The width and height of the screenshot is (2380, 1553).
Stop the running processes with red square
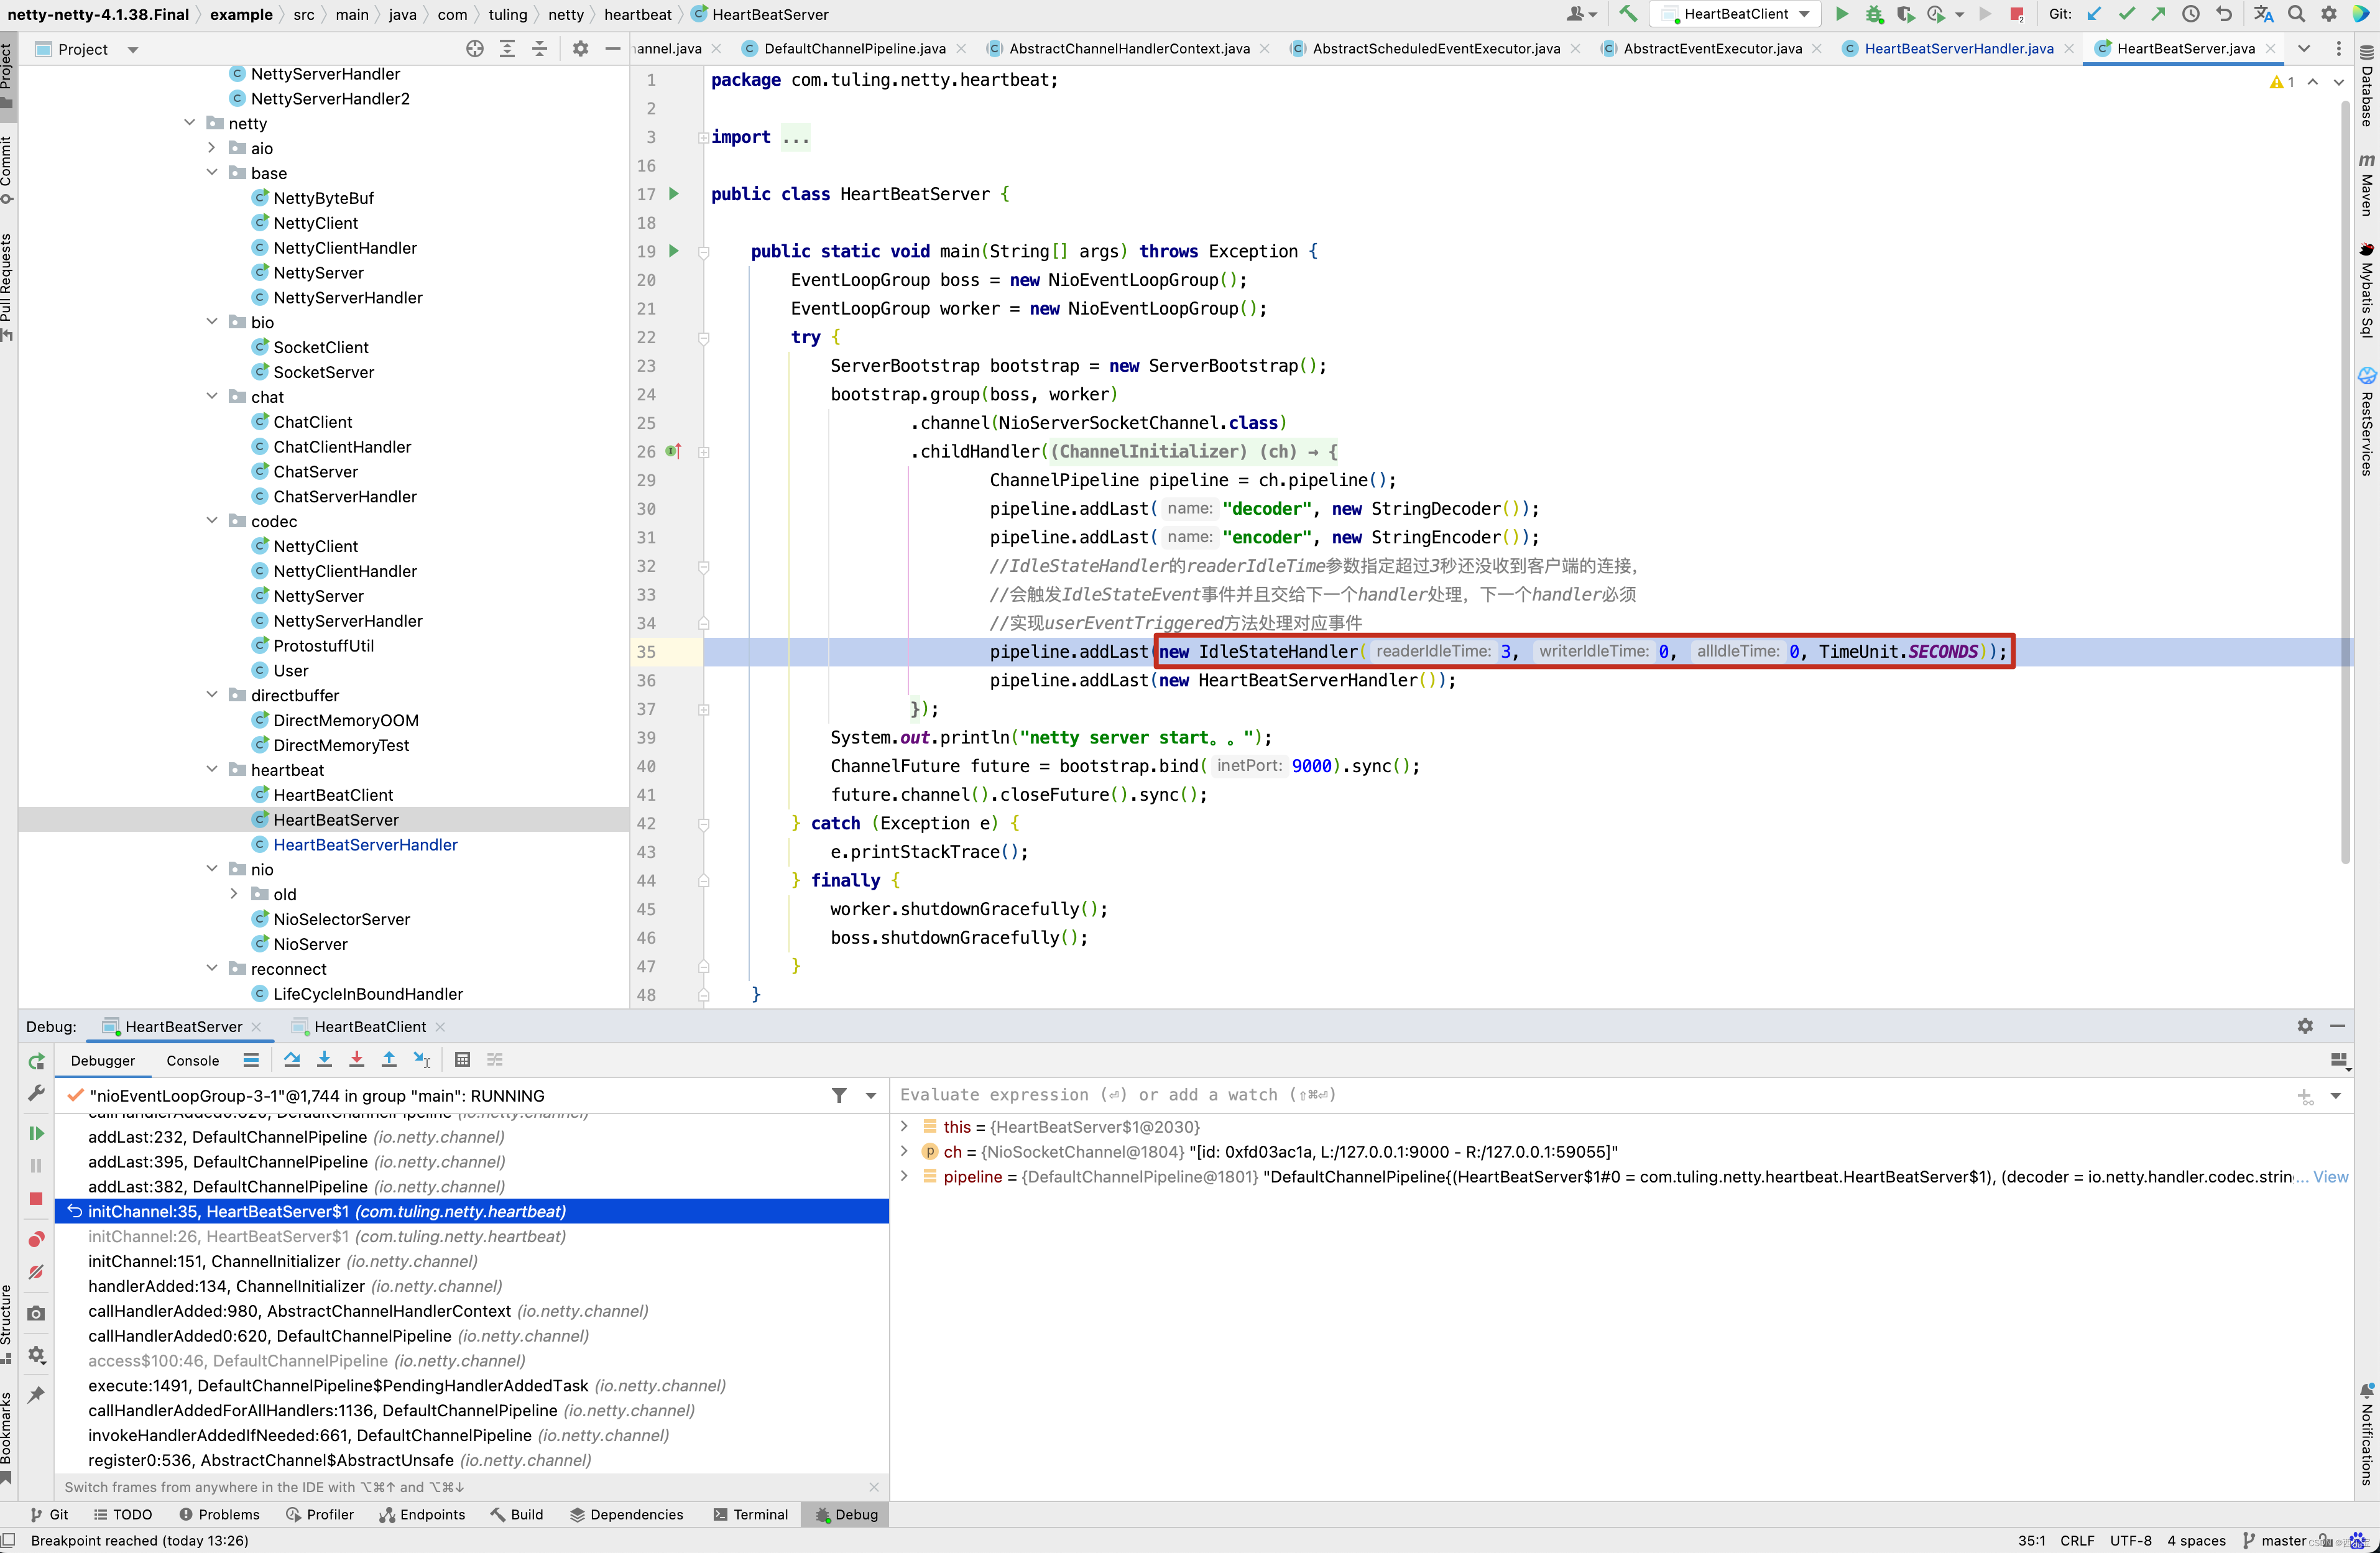click(x=2017, y=14)
